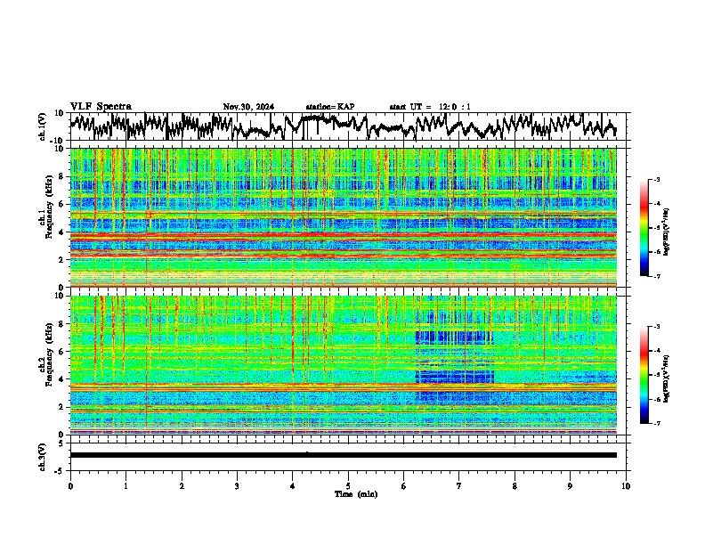Click the "-3" tick on ch.1 colorbar
Screen dimensions: 705x545
click(657, 179)
